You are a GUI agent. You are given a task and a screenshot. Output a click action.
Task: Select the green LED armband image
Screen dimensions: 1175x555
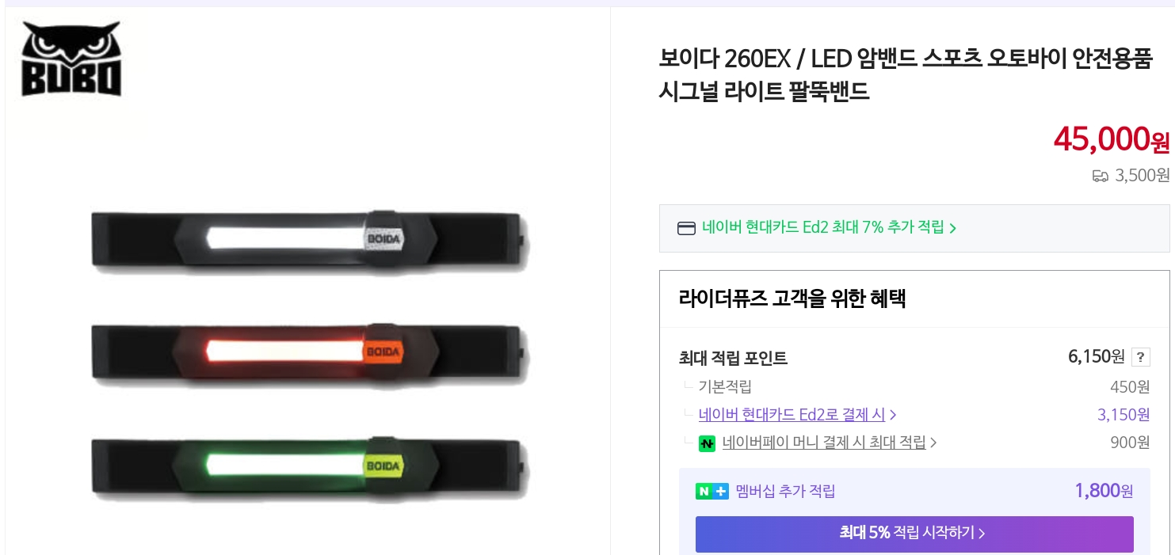pyautogui.click(x=309, y=465)
